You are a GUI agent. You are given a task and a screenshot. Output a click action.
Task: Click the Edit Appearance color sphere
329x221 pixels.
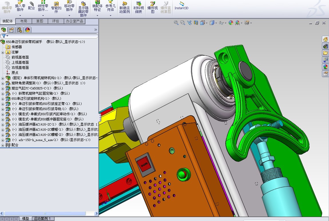coord(231,23)
